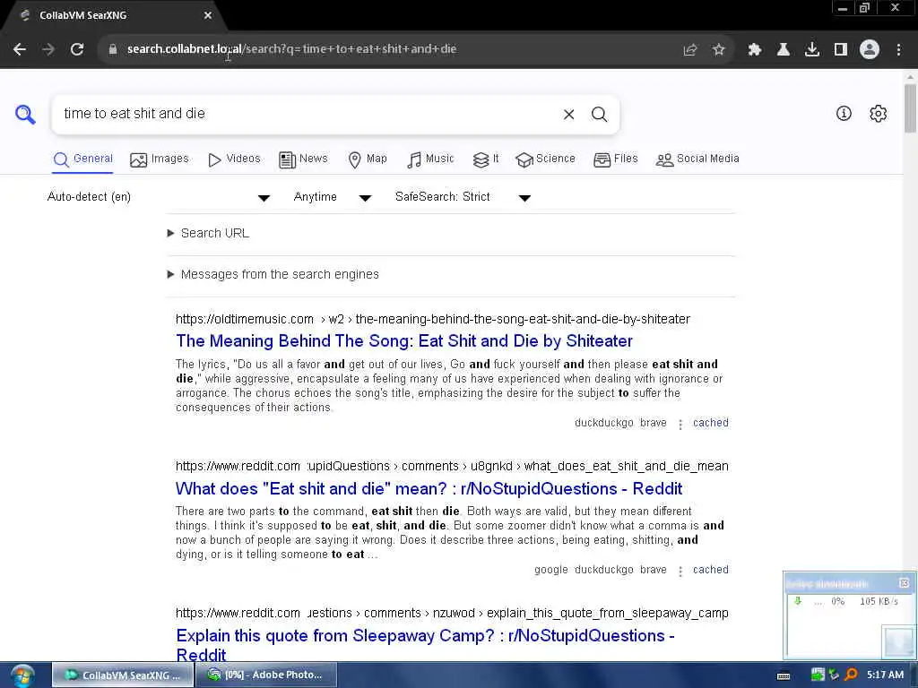The image size is (918, 688).
Task: Switch to the Map tab
Action: pos(367,159)
